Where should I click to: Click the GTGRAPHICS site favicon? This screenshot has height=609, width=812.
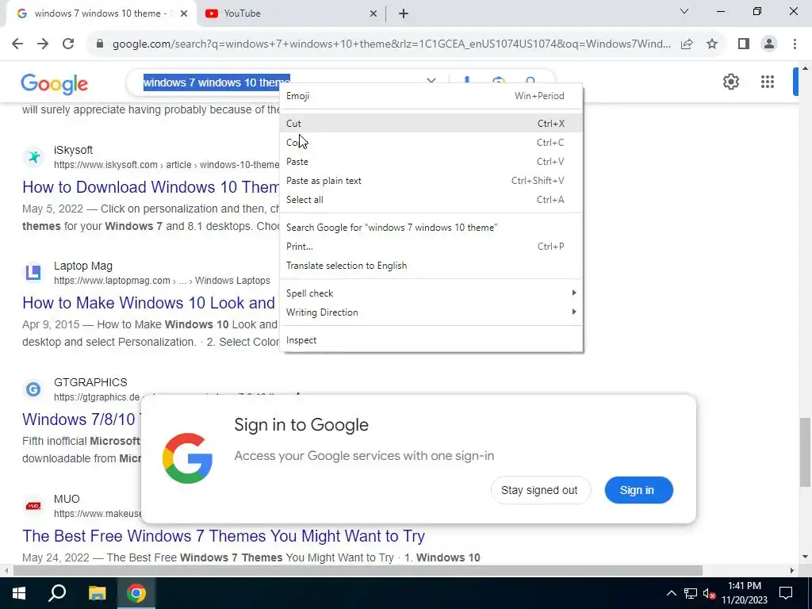tap(33, 389)
